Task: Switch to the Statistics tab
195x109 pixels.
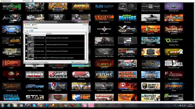Action: [x=35, y=28]
